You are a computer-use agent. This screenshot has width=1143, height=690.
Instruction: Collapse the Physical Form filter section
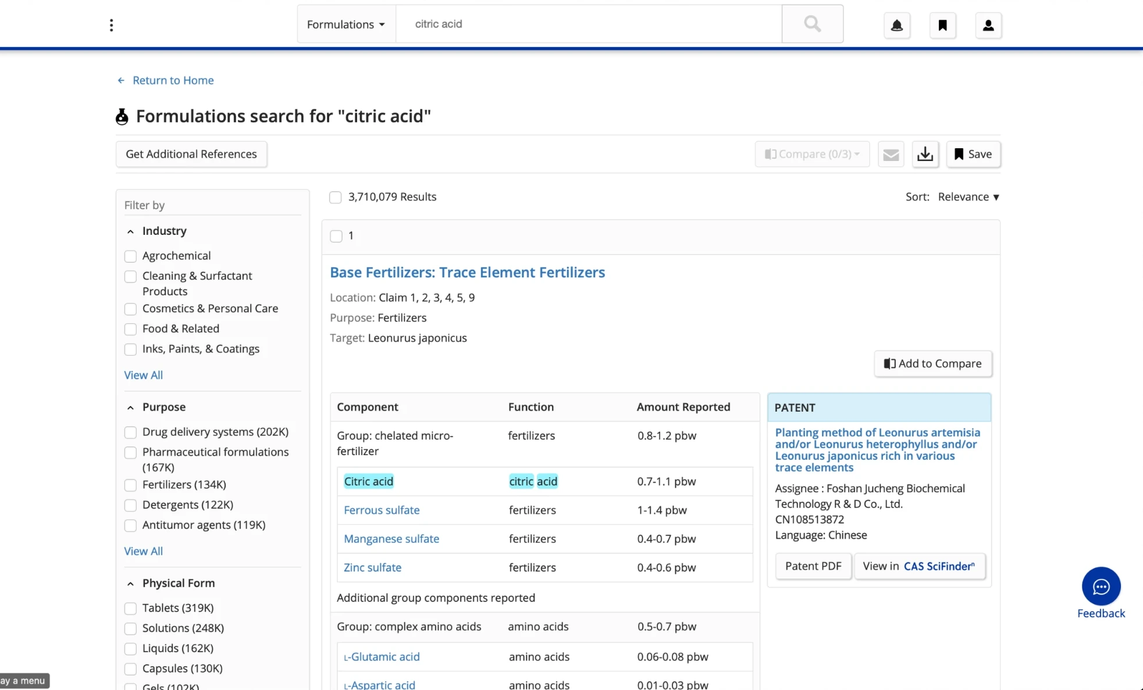click(130, 584)
